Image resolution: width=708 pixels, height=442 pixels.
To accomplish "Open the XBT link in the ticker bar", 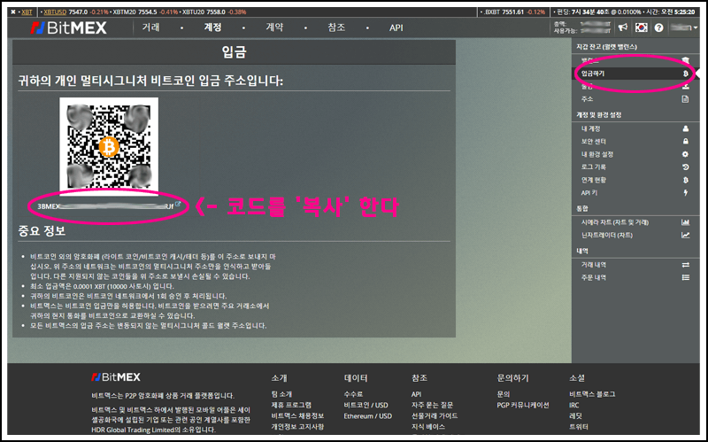I will [x=27, y=12].
